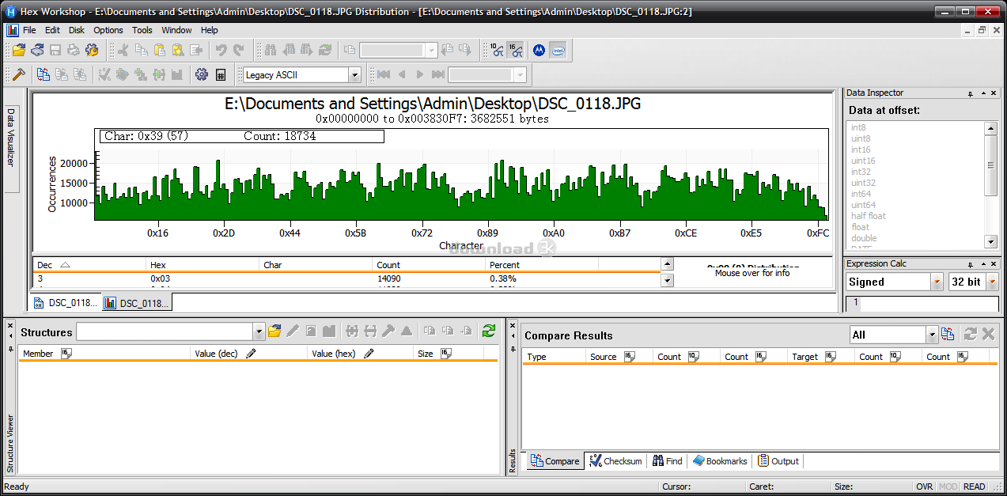Pin the Data Inspector panel

coord(971,93)
